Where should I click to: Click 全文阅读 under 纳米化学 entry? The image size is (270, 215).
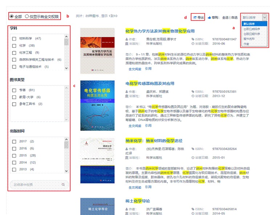[x=135, y=187]
